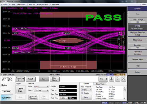This screenshot has width=147, height=104.
Task: Click the Abort button
Action: coord(20,97)
